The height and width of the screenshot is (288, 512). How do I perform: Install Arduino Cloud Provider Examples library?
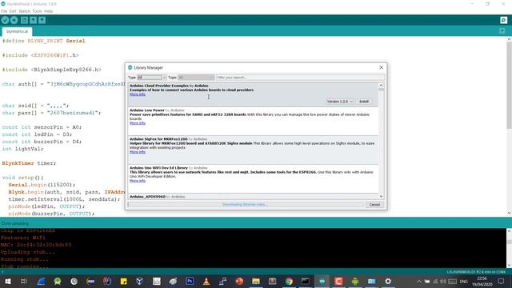pos(364,102)
